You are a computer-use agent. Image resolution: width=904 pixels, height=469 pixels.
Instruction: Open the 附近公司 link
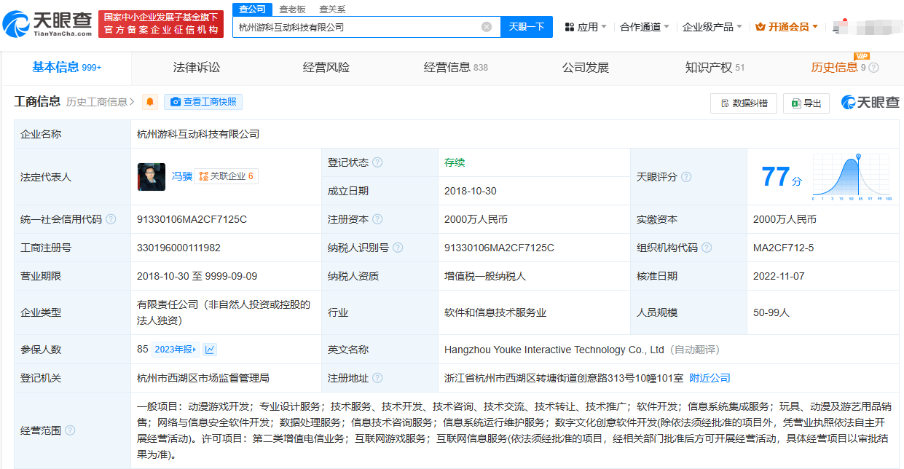click(x=710, y=378)
